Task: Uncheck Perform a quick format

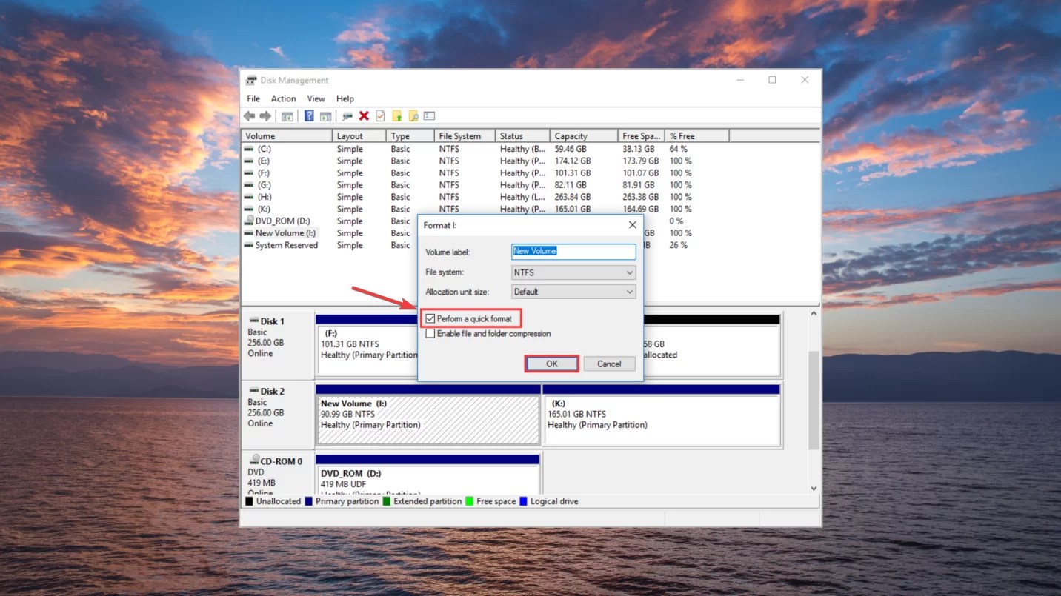Action: tap(430, 318)
